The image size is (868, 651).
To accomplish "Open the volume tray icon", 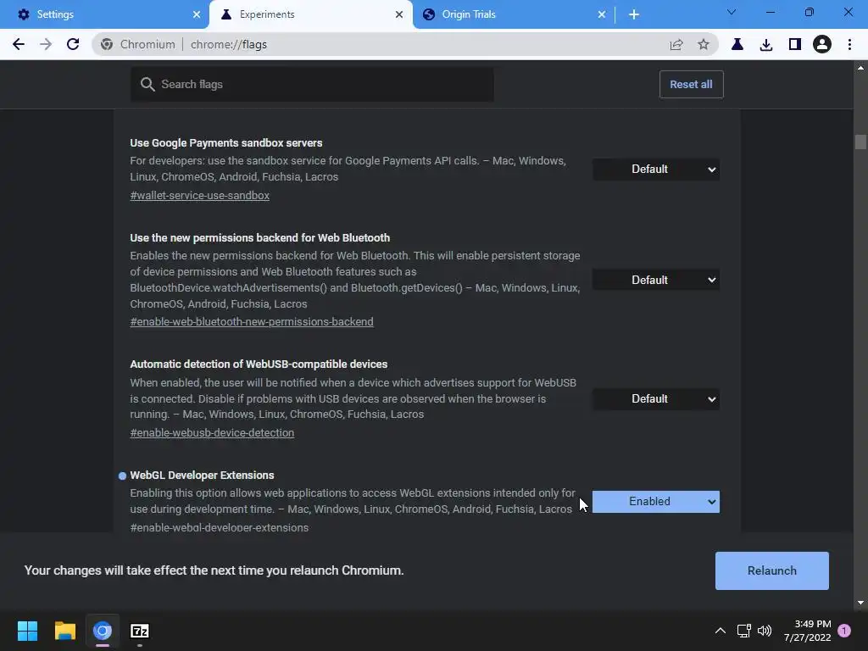I will click(765, 631).
